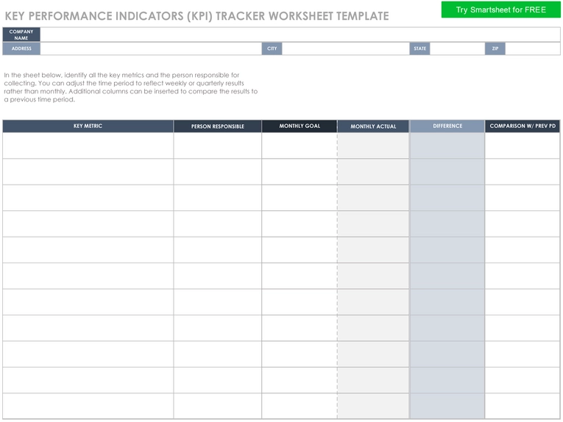Screen dimensions: 563x422
Task: Click the COMPARISON W/ PREV PD header
Action: [523, 126]
